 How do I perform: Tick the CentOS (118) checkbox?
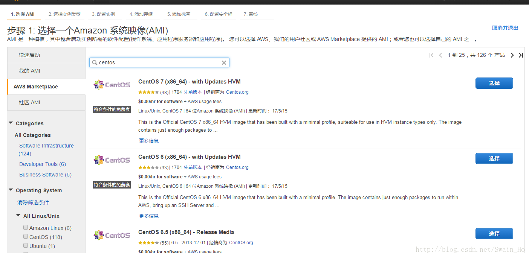pos(26,236)
